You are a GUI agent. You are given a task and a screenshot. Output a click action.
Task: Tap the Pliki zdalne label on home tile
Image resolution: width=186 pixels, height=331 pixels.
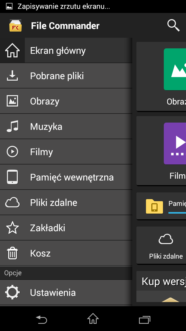tap(166, 256)
